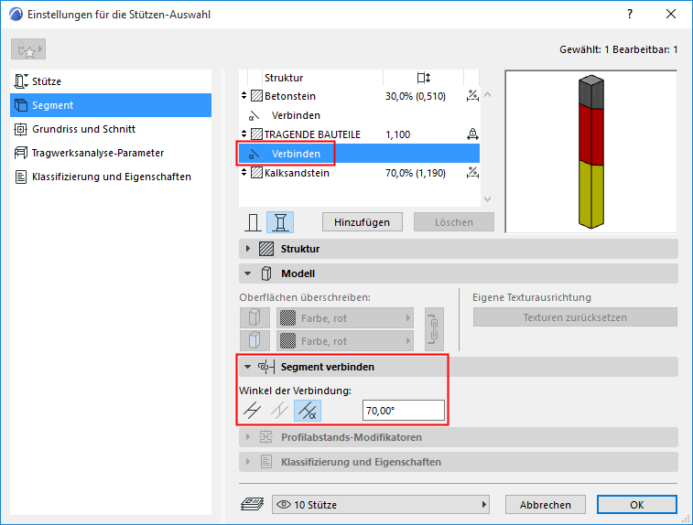Click the 3D column preview
693x525 pixels.
[590, 152]
